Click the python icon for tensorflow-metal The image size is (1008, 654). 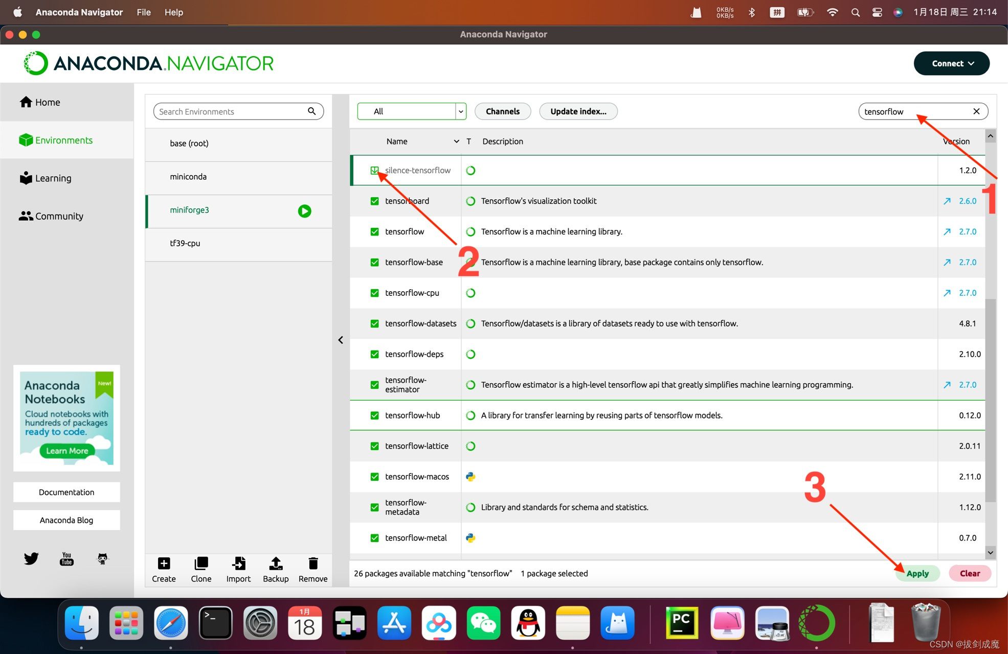pos(471,538)
